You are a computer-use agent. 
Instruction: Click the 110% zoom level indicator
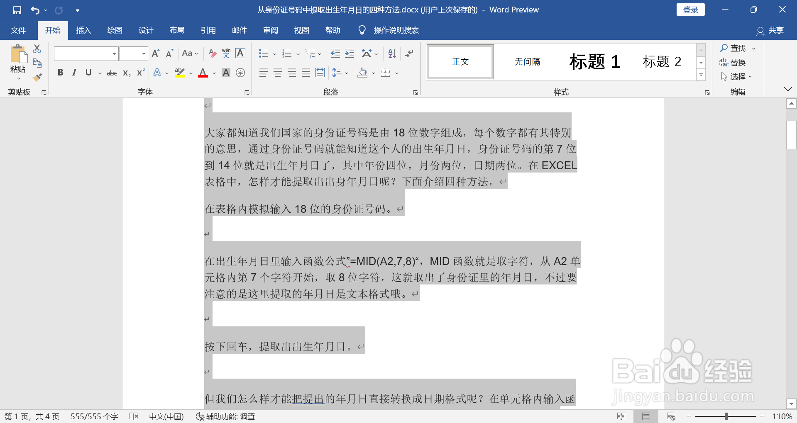782,416
